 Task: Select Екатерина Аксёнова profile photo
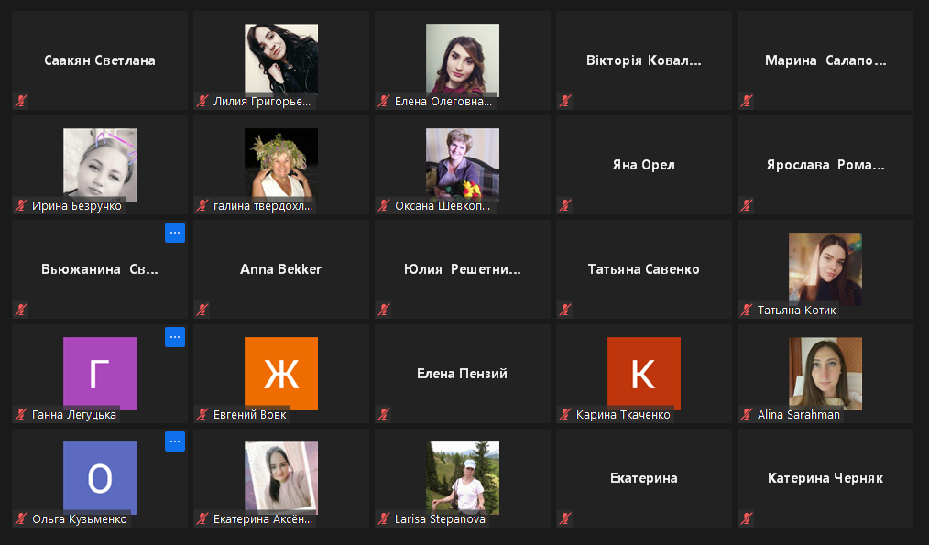pyautogui.click(x=281, y=477)
